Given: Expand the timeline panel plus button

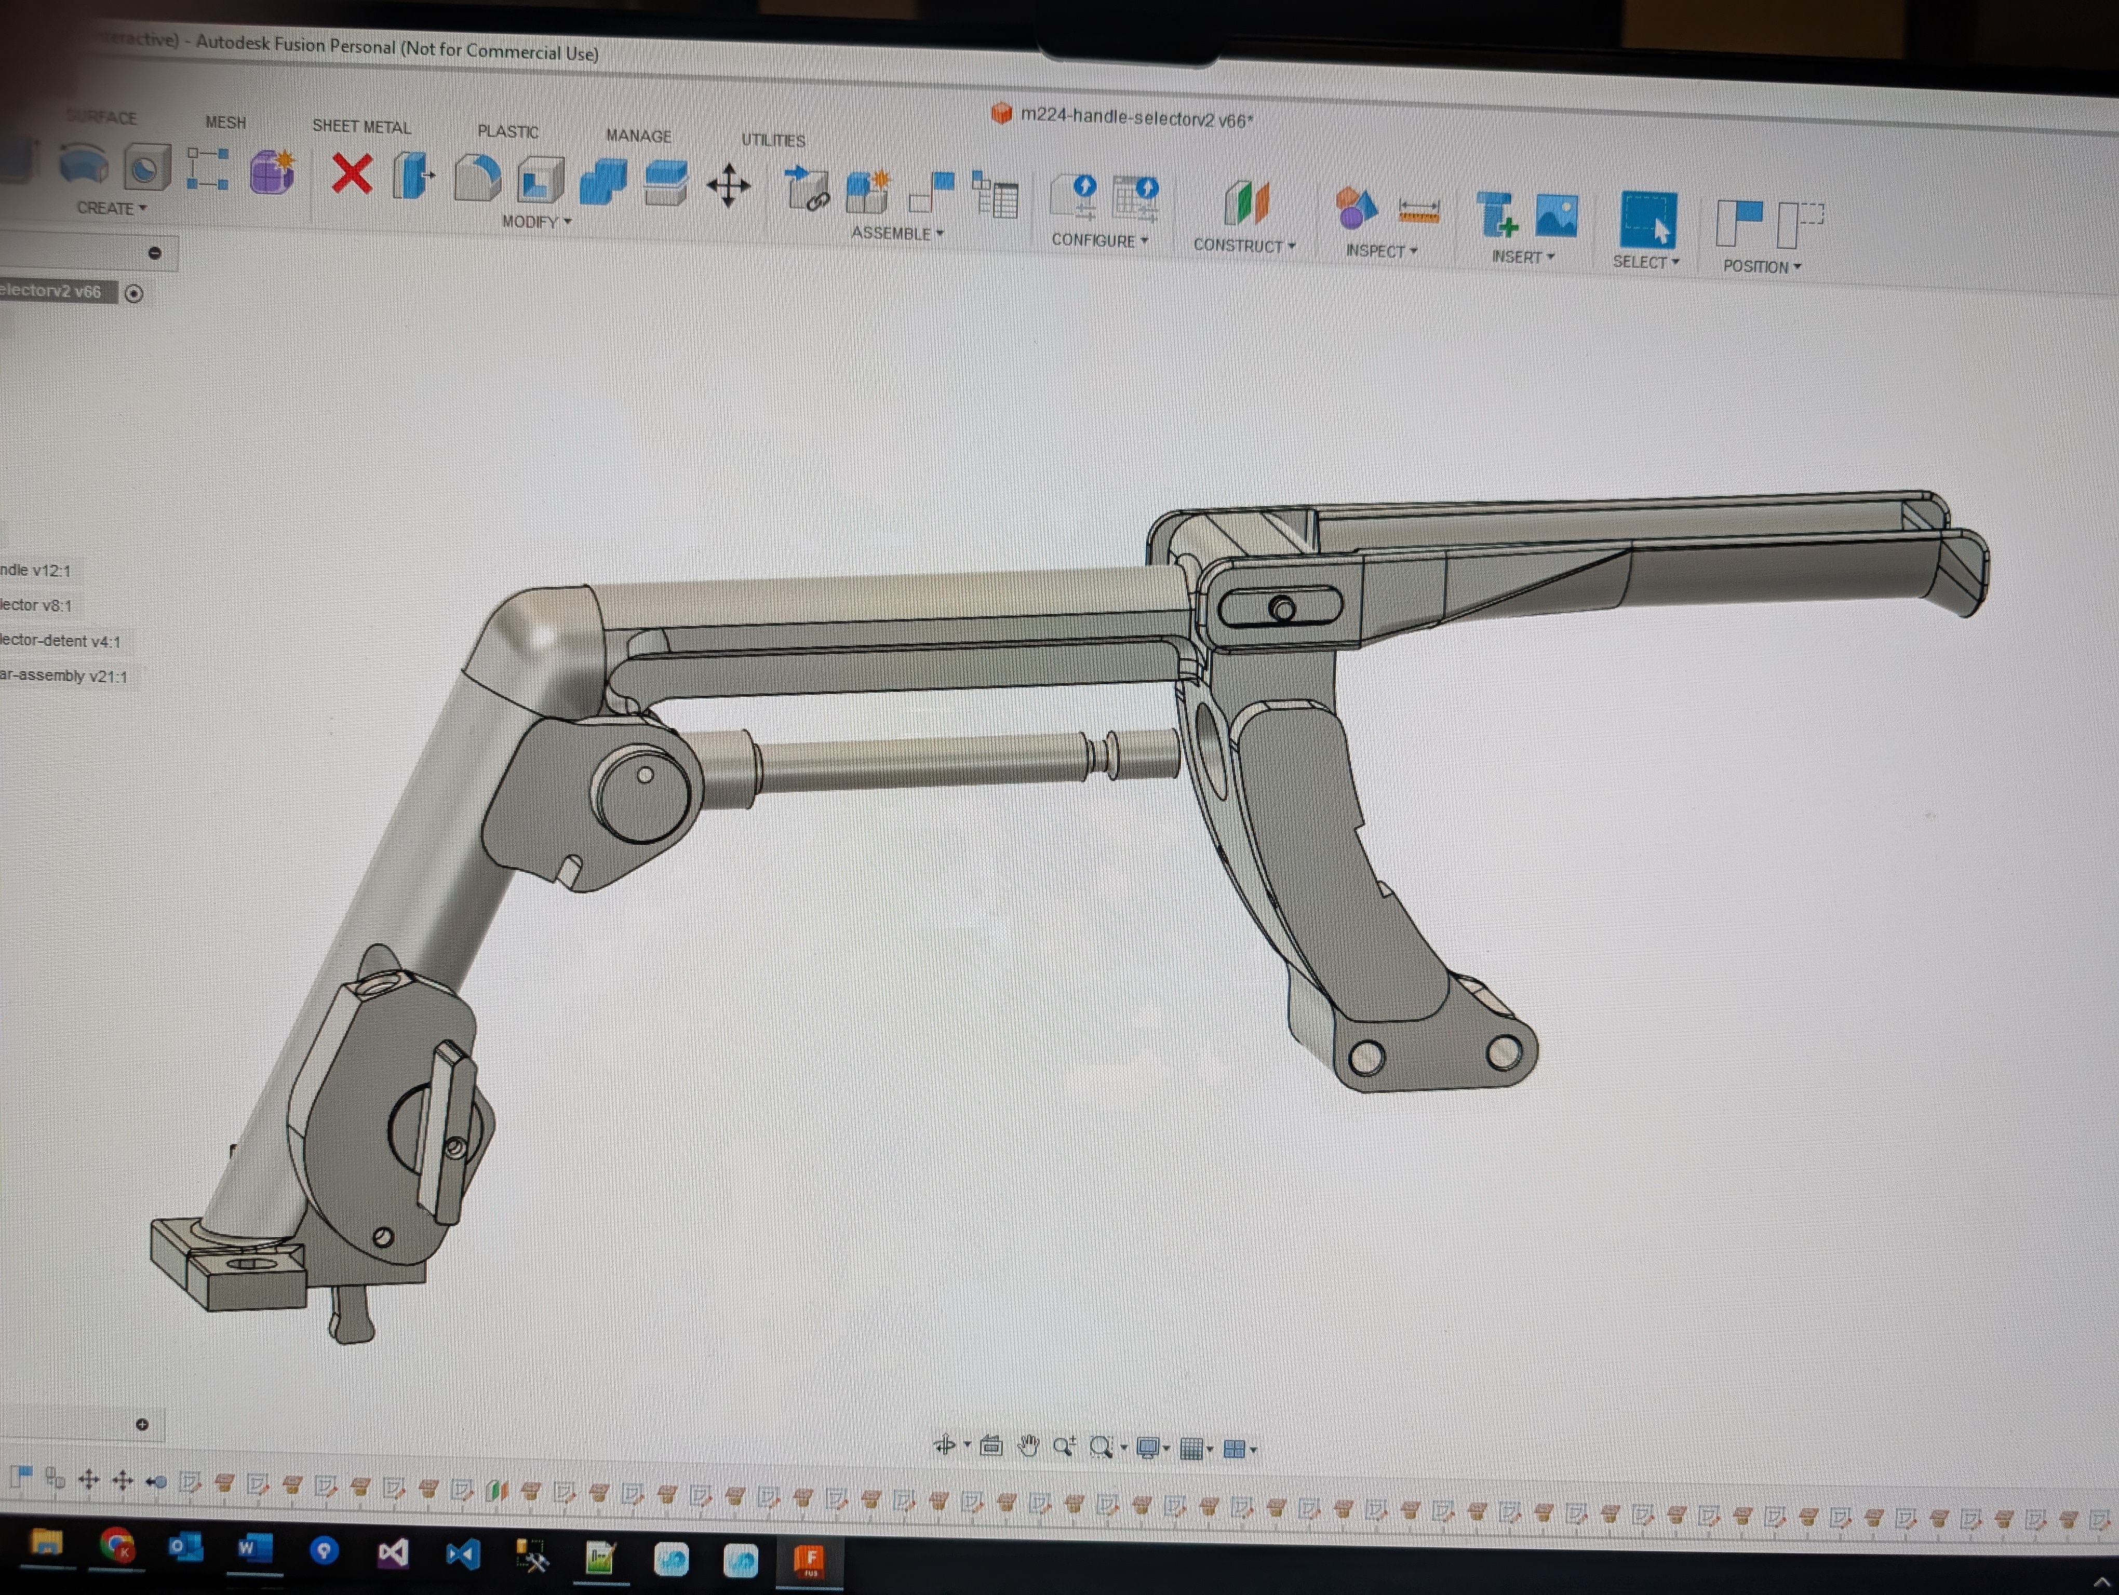Looking at the screenshot, I should [142, 1425].
